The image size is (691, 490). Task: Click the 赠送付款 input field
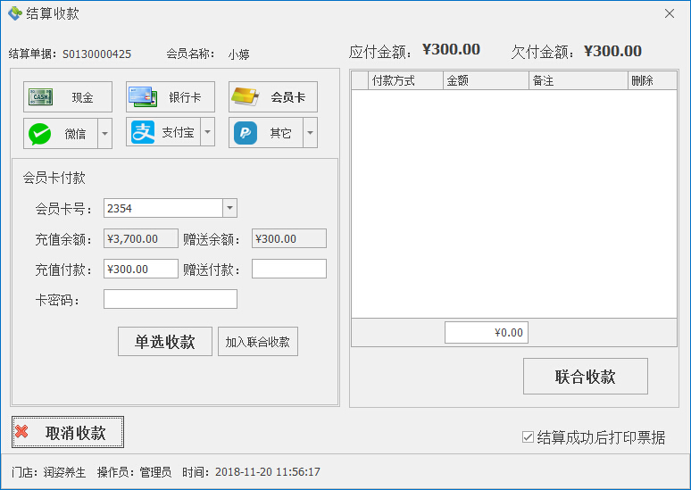coord(288,269)
